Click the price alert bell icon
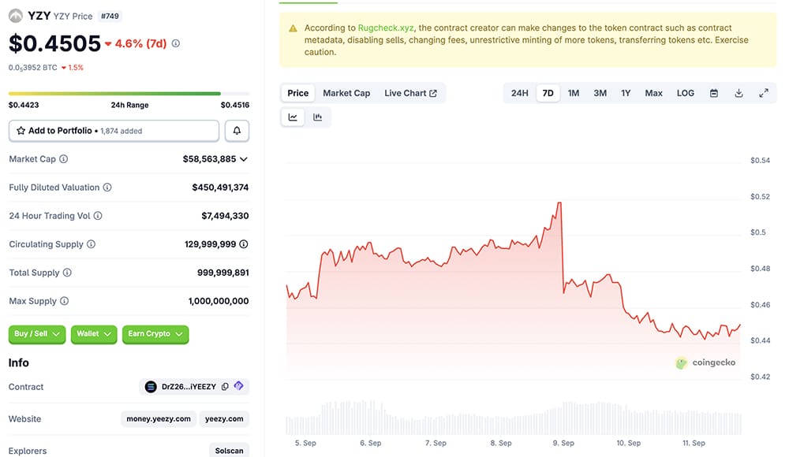789x457 pixels. pyautogui.click(x=237, y=131)
